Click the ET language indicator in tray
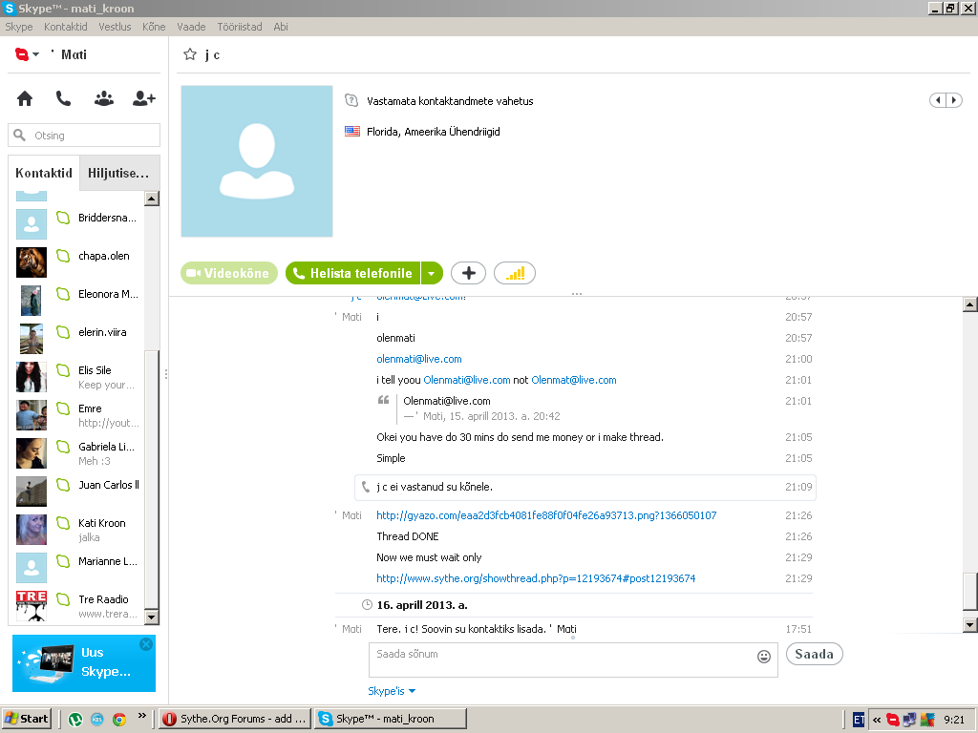The height and width of the screenshot is (733, 978). (859, 720)
